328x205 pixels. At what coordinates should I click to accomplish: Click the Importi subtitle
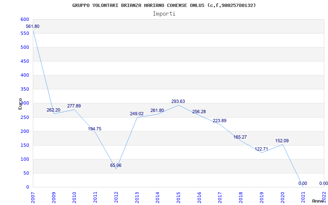click(164, 14)
